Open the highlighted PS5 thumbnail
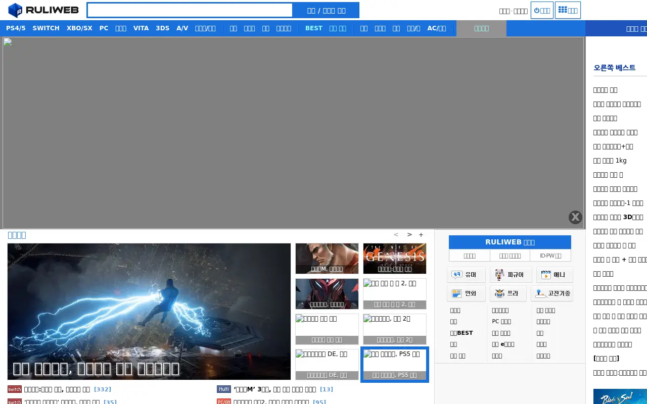Image resolution: width=647 pixels, height=404 pixels. coord(395,365)
